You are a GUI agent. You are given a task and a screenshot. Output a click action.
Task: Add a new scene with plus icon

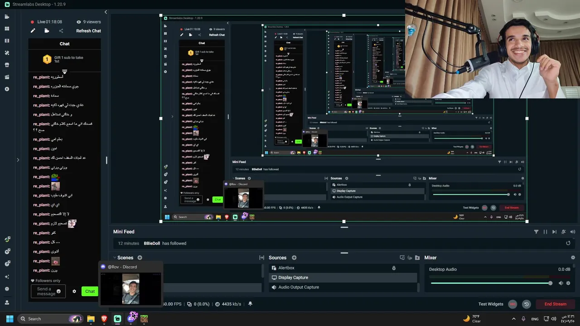(140, 258)
